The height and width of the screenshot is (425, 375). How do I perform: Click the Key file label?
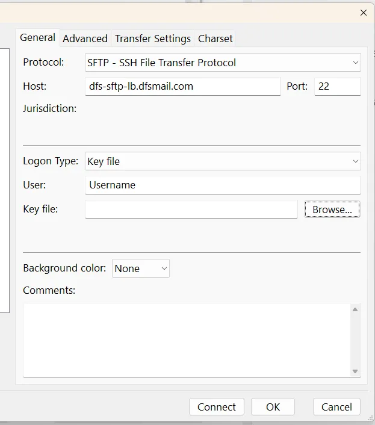click(x=40, y=209)
